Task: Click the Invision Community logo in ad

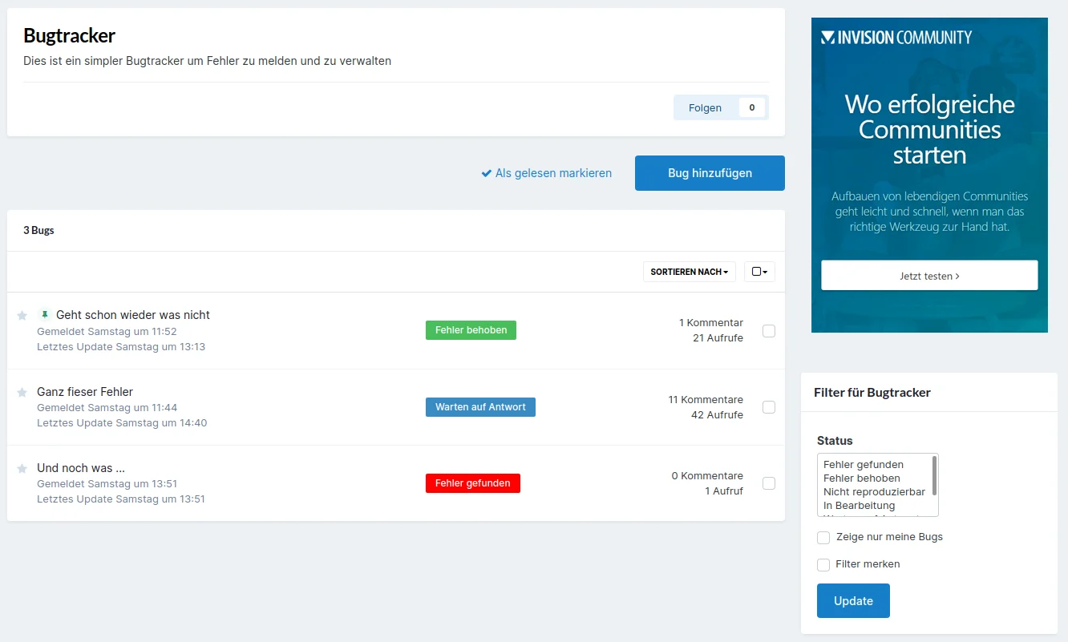Action: tap(896, 38)
